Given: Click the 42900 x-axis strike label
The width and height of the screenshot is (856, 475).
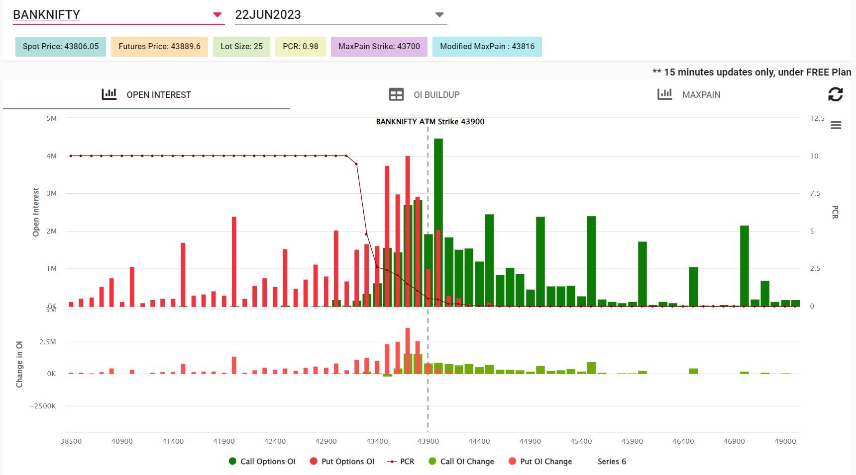Looking at the screenshot, I should (x=326, y=441).
